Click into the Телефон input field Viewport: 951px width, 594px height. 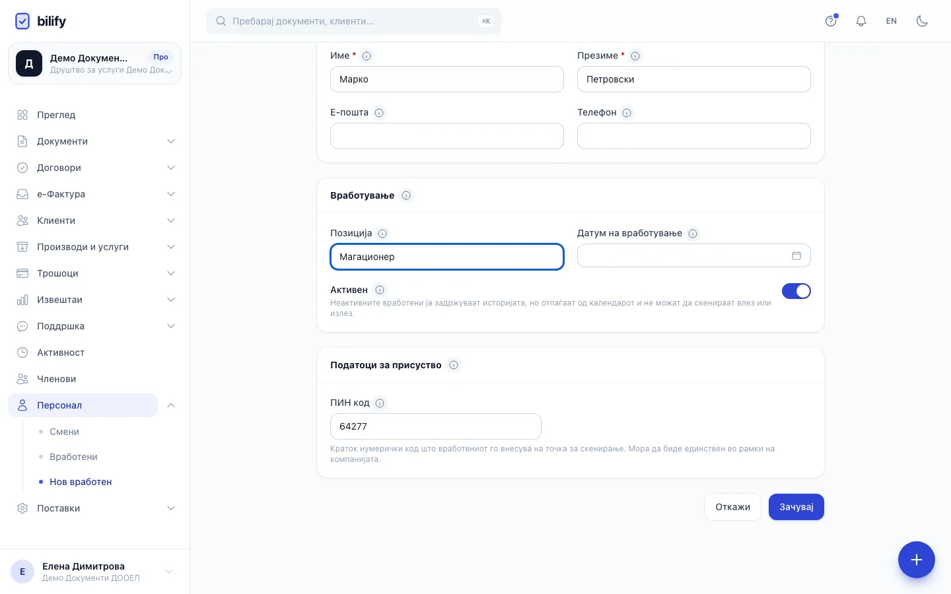tap(694, 136)
